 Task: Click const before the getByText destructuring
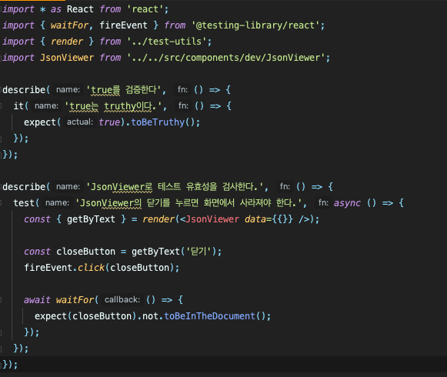(37, 219)
